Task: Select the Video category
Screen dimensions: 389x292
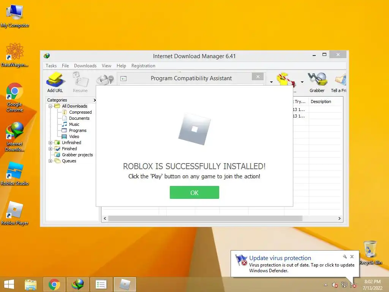Action: pyautogui.click(x=74, y=136)
